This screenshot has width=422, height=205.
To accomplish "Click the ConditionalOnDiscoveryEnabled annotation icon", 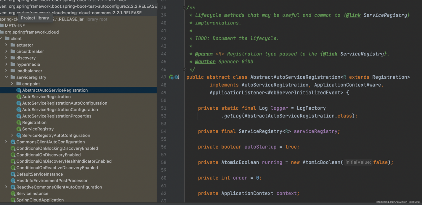I will tap(13, 155).
